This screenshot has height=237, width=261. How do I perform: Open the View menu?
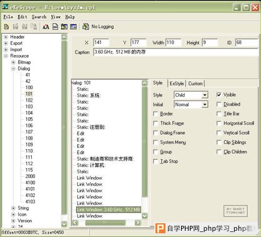coord(56,17)
